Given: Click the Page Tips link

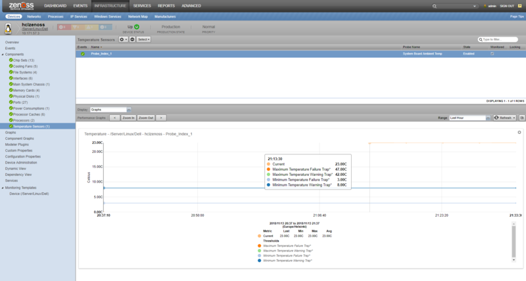Looking at the screenshot, I should [x=517, y=16].
